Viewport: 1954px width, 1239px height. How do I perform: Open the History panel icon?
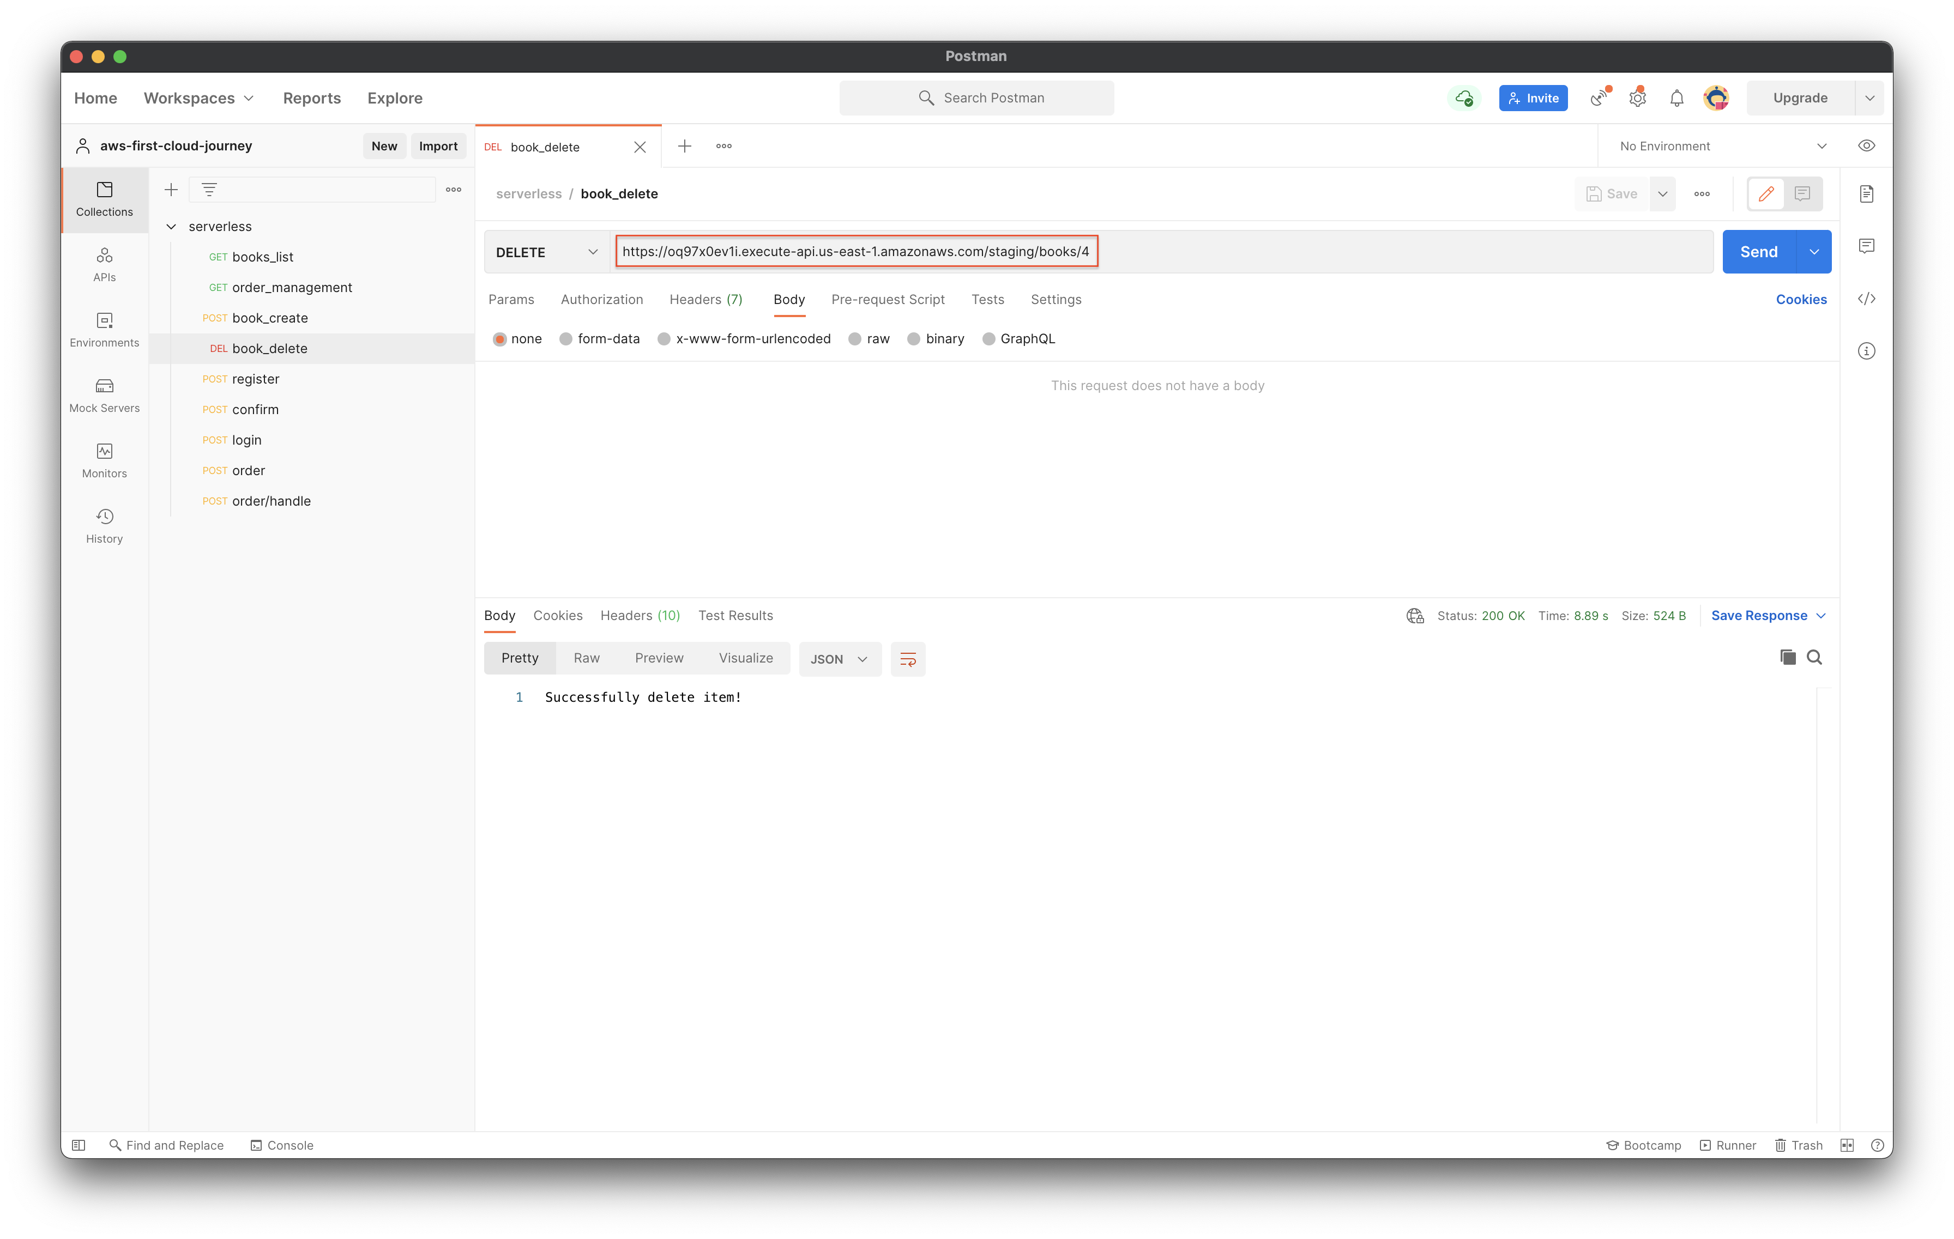104,515
